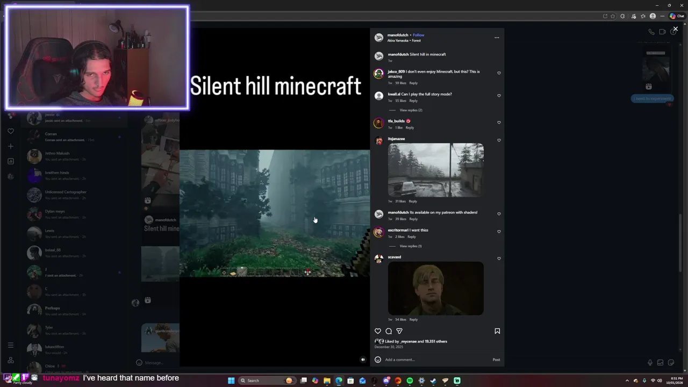Open scavasd's character portrait image comment
The width and height of the screenshot is (688, 387).
[436, 289]
